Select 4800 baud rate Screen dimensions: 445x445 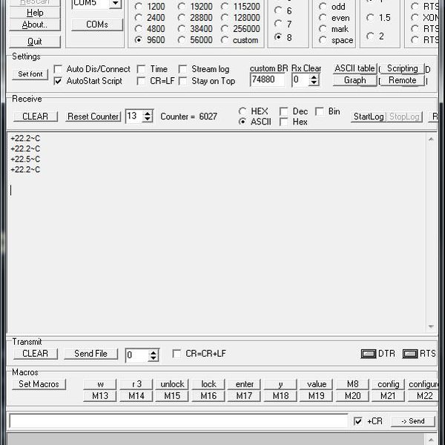(x=139, y=29)
